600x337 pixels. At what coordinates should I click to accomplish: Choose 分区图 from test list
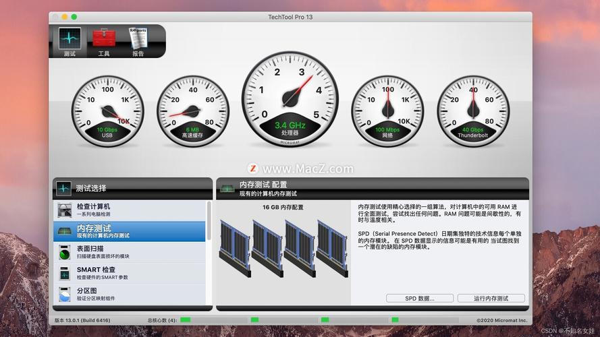coord(130,295)
